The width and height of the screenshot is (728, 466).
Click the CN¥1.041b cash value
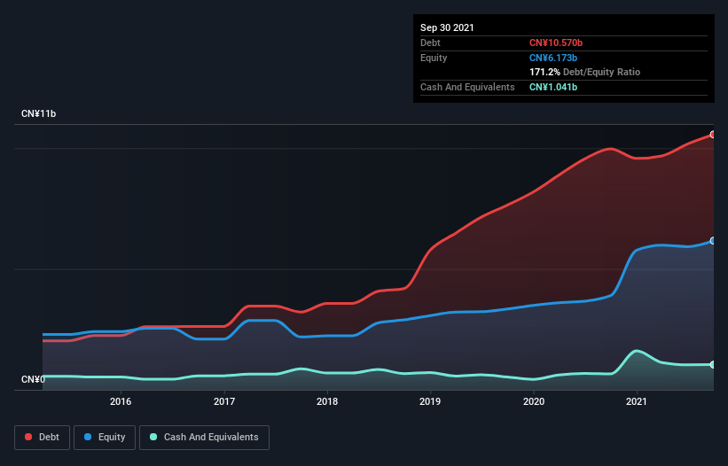pos(553,87)
